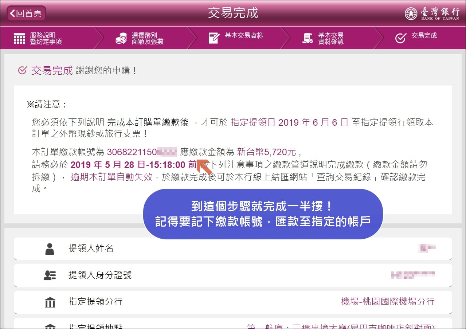
Task: Click the 機場-桃園國際機場分行 branch value
Action: click(388, 302)
